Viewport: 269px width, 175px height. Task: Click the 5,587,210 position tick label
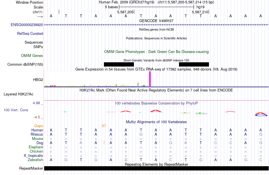tap(200, 12)
